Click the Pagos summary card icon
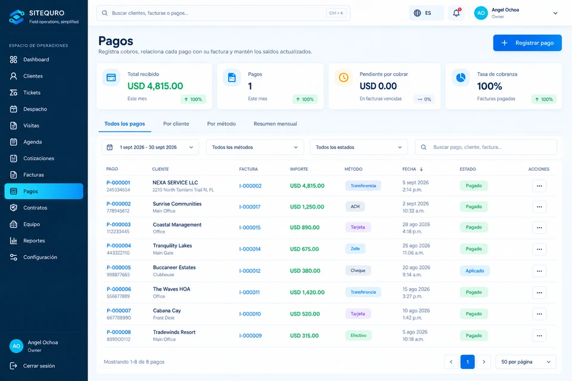The height and width of the screenshot is (381, 572). pyautogui.click(x=232, y=77)
